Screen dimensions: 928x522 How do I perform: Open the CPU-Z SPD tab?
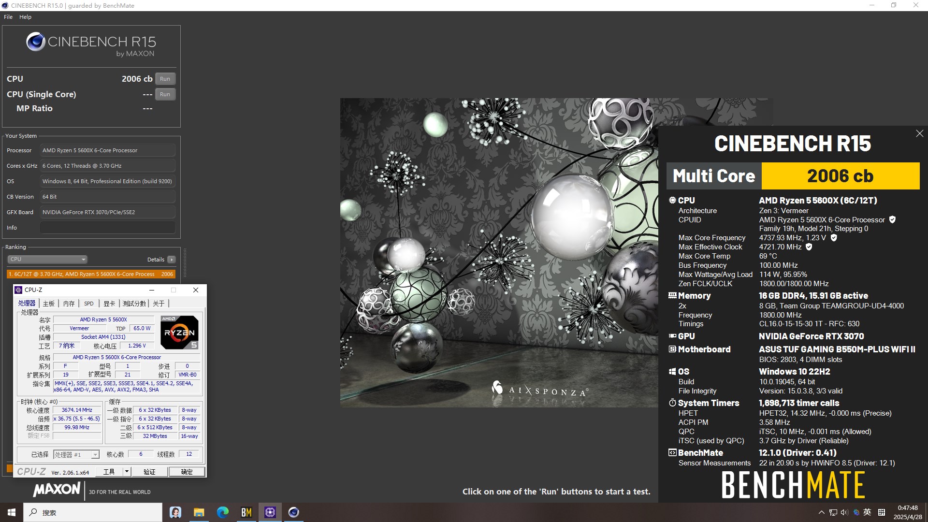[x=88, y=304]
